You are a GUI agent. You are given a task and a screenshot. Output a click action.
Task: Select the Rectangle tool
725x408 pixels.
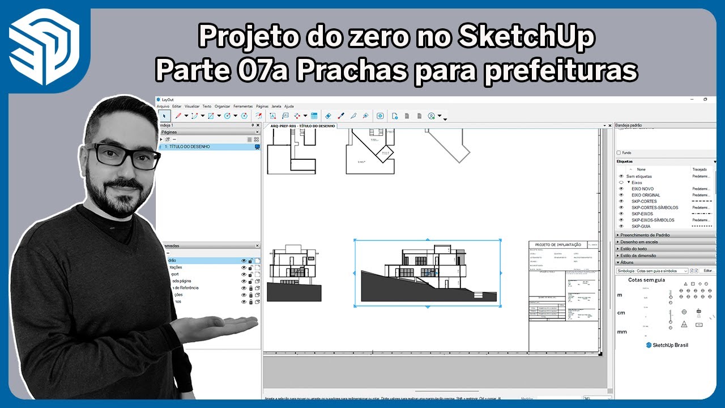(x=211, y=116)
